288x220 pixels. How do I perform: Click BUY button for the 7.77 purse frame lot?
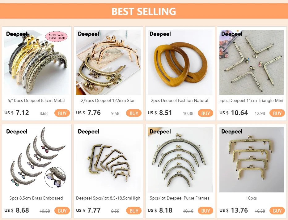(x=134, y=211)
